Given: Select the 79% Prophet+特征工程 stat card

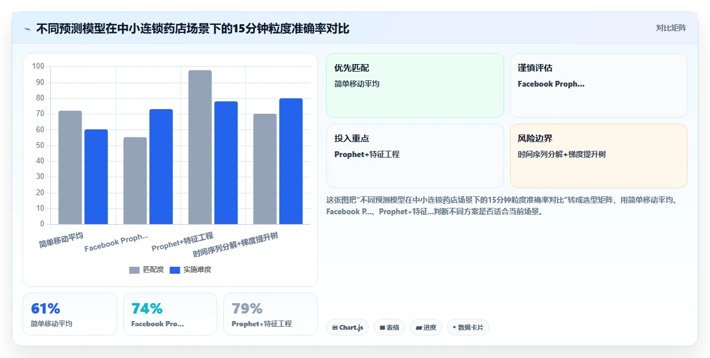Looking at the screenshot, I should tap(271, 314).
